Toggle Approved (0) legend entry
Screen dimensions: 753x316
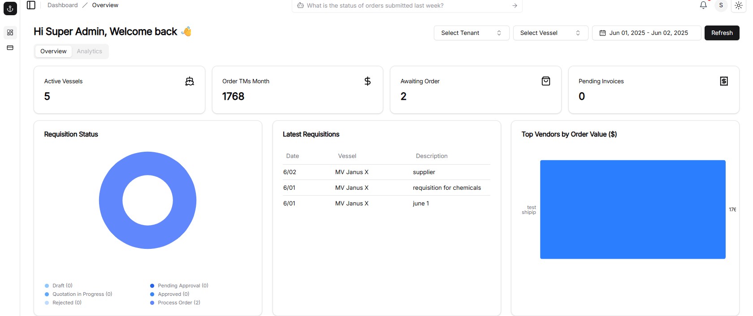pyautogui.click(x=169, y=294)
